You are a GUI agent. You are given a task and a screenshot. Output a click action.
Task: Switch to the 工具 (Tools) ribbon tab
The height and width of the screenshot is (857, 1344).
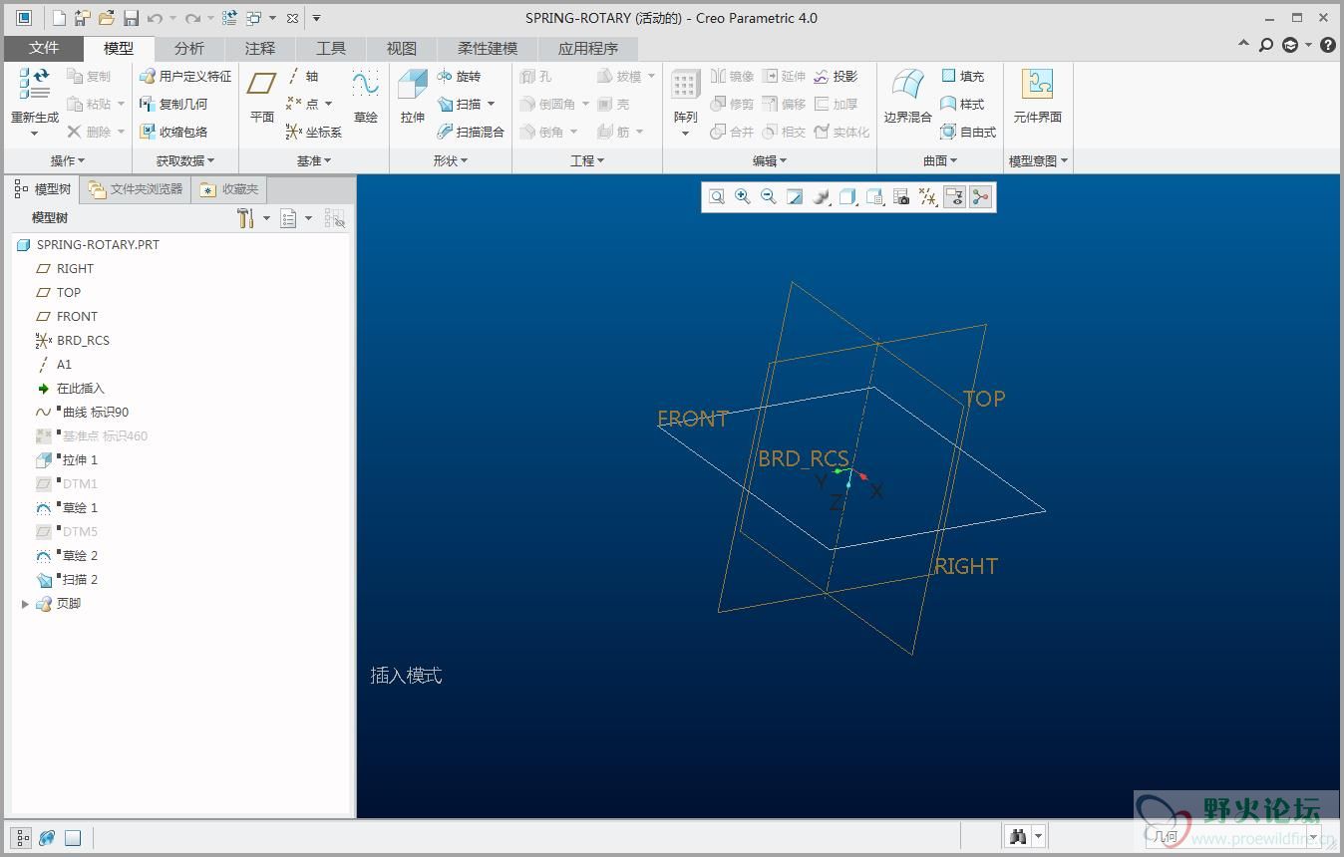[331, 48]
